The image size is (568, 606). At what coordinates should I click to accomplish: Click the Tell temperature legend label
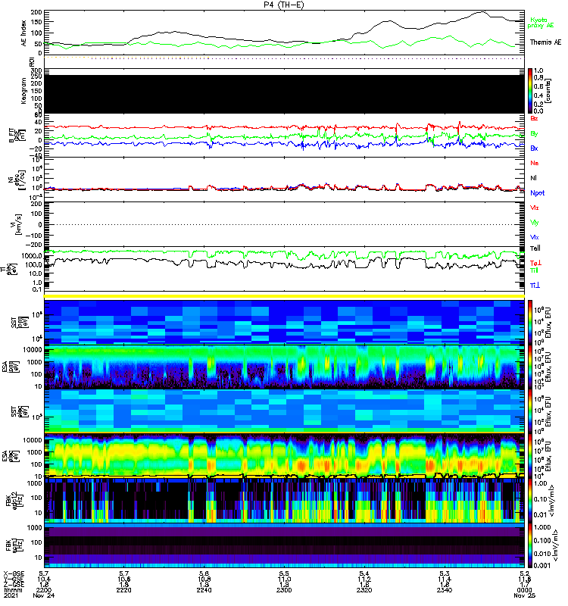[x=535, y=248]
